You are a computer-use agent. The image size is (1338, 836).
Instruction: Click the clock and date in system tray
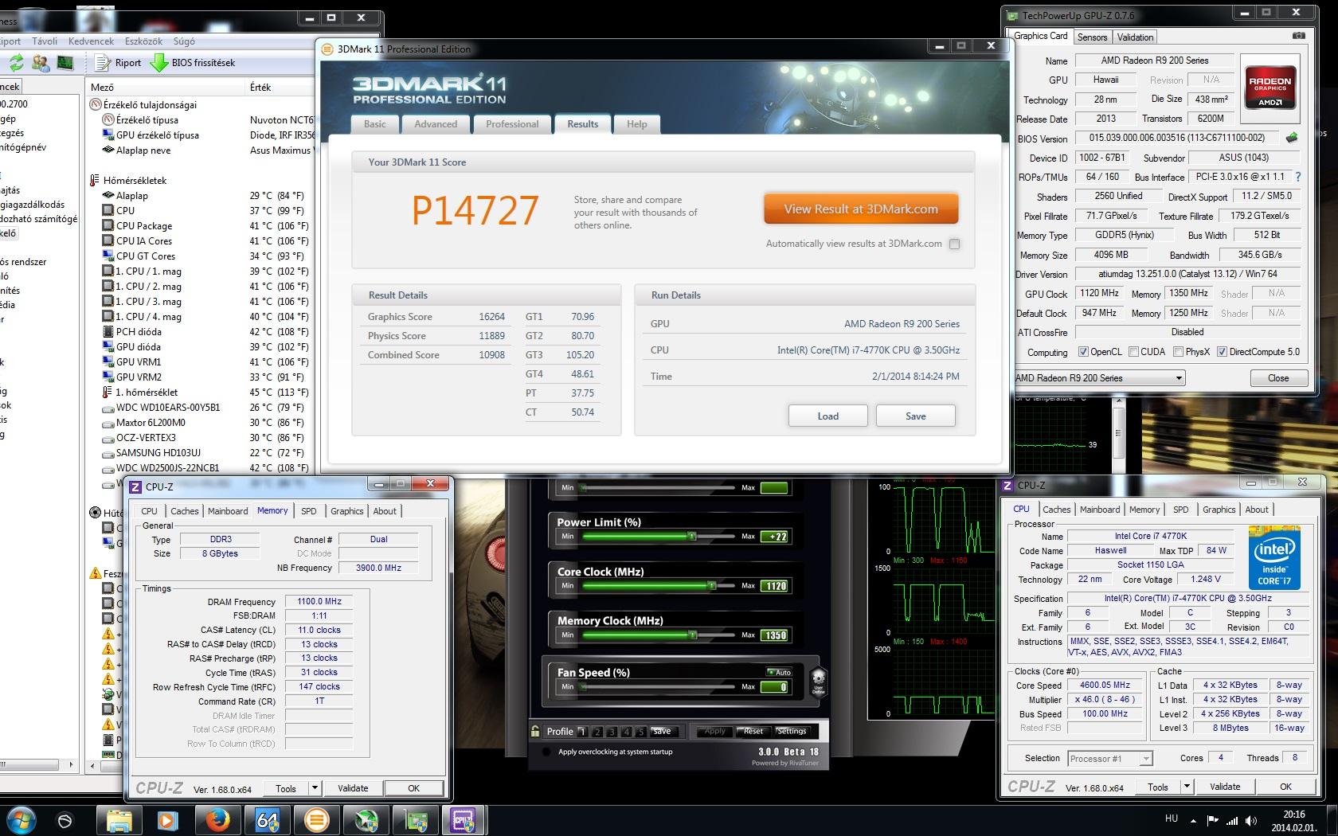tap(1294, 820)
